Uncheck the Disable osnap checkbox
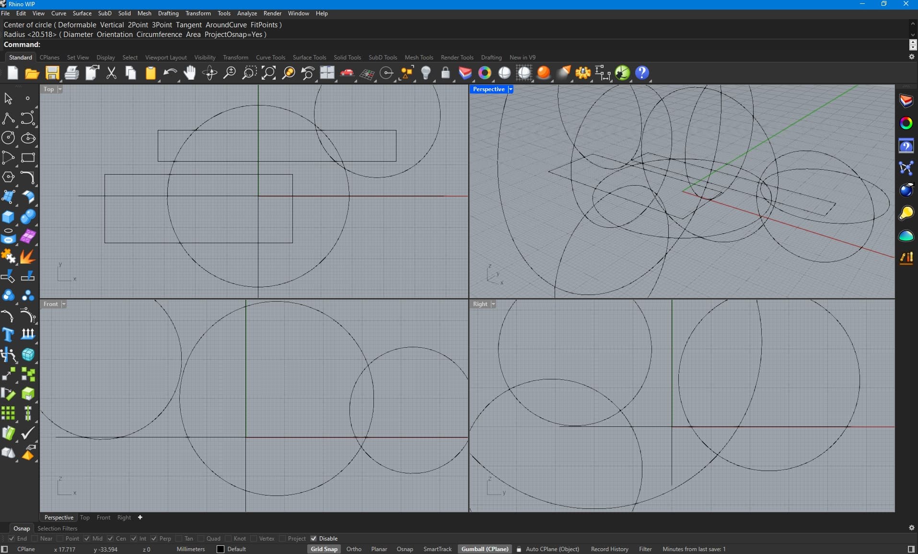The height and width of the screenshot is (554, 918). point(314,538)
